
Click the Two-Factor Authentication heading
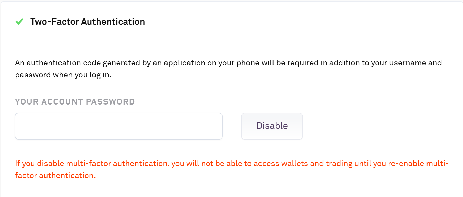coord(87,22)
